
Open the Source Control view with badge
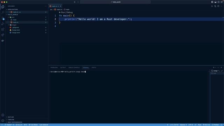click(x=3, y=18)
